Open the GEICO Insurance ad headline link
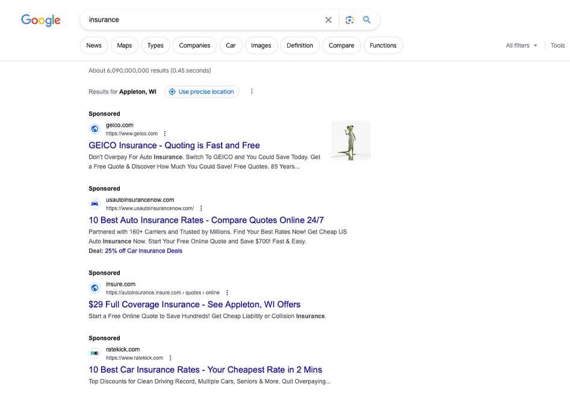 click(174, 145)
